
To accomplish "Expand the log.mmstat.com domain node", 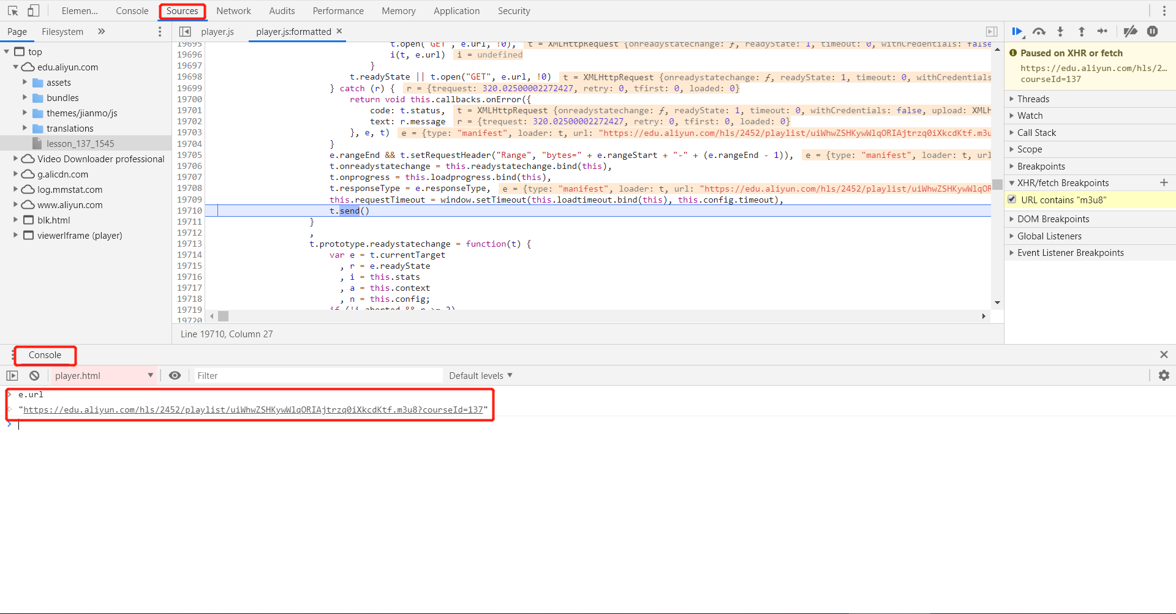I will coord(16,189).
